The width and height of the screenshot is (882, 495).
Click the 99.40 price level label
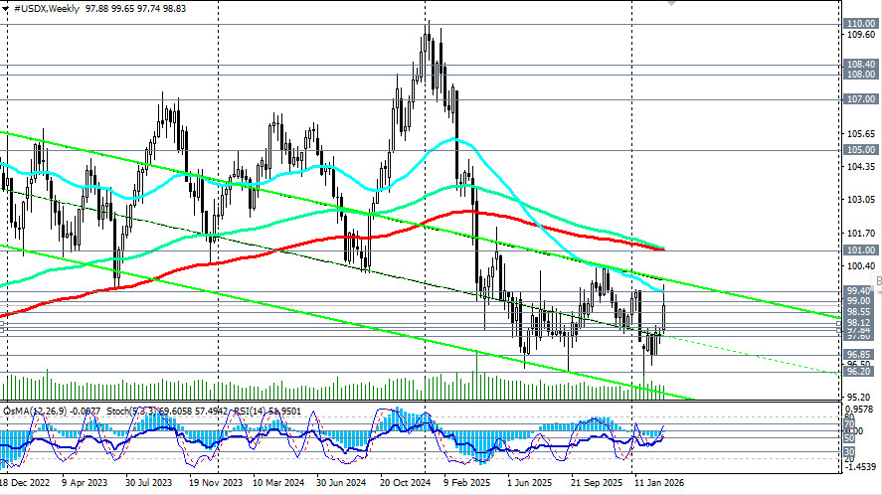[859, 290]
